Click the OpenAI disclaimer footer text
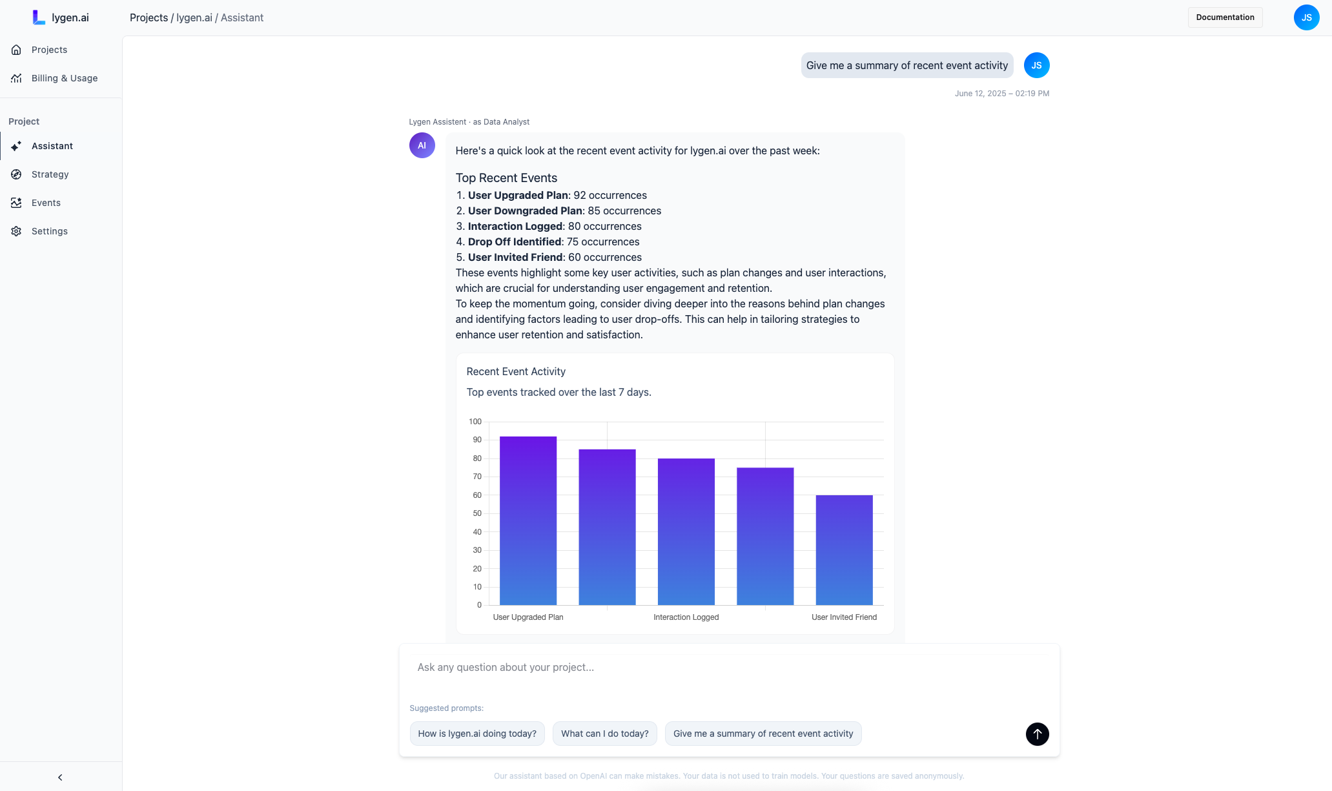Screen dimensions: 1332x791 (729, 776)
